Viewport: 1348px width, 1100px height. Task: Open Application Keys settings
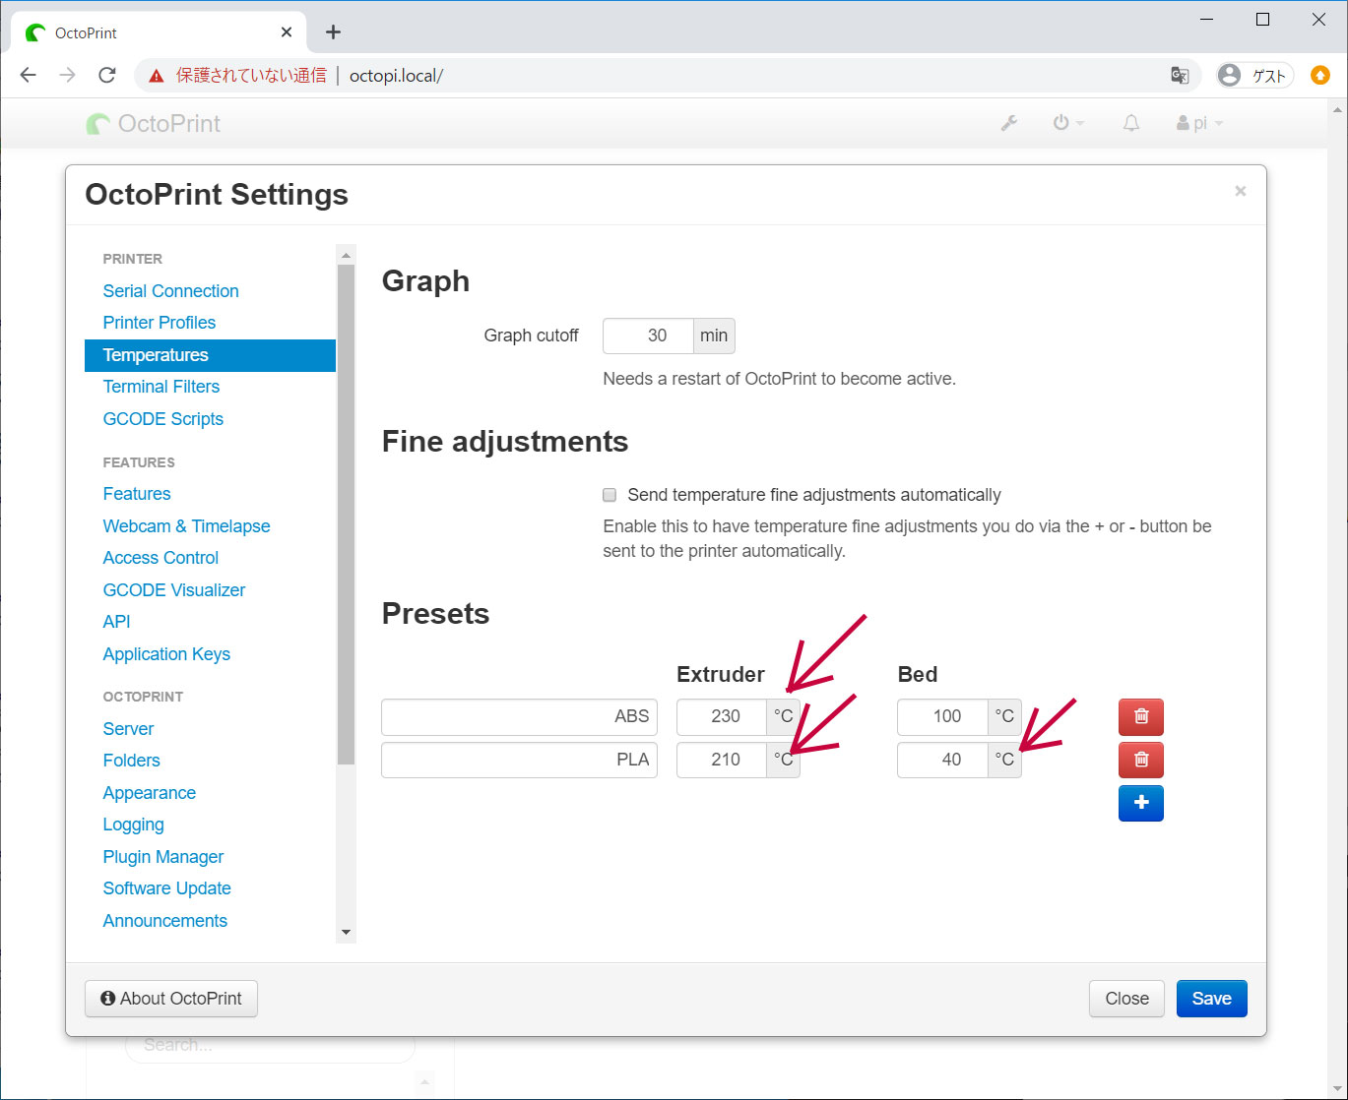tap(166, 654)
